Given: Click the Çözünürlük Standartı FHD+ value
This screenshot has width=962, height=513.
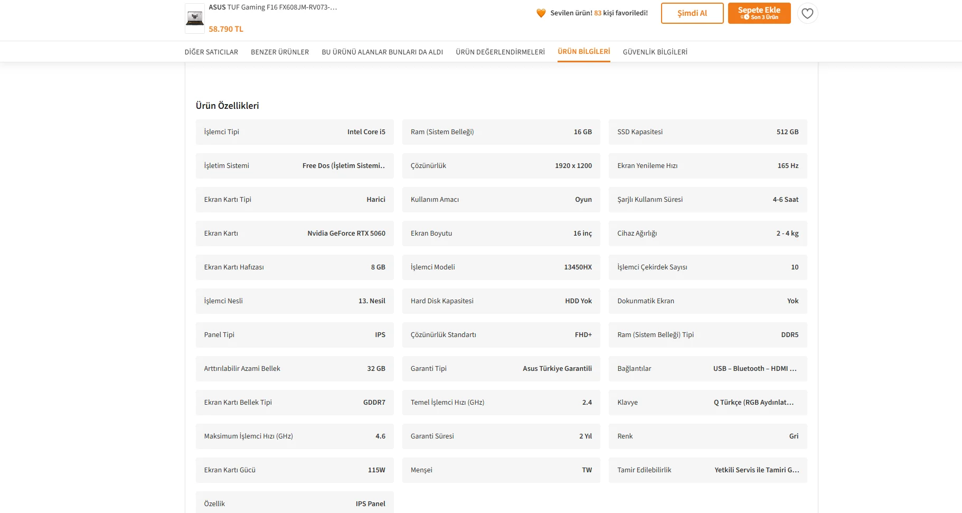Looking at the screenshot, I should point(583,335).
